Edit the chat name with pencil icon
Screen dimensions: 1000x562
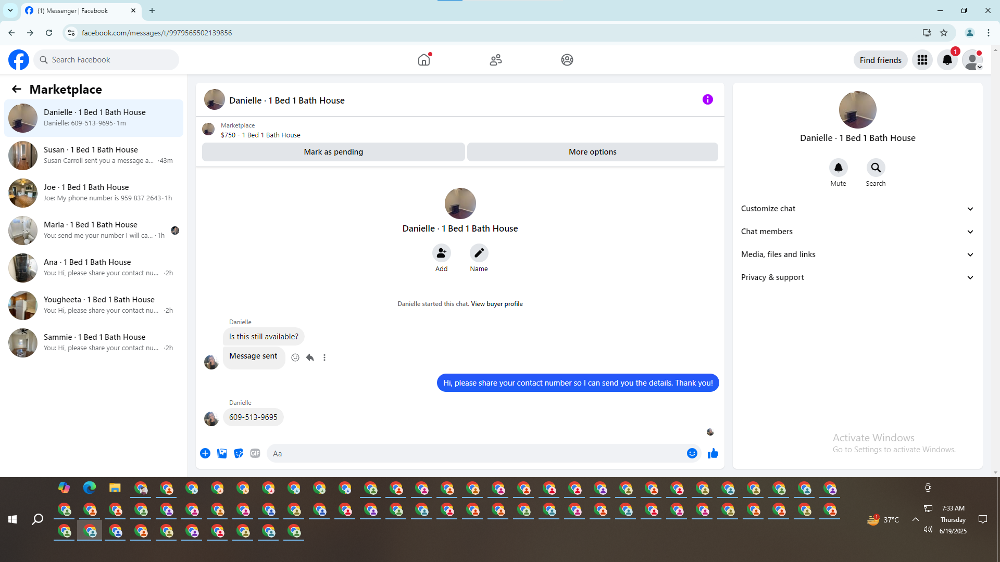tap(479, 253)
